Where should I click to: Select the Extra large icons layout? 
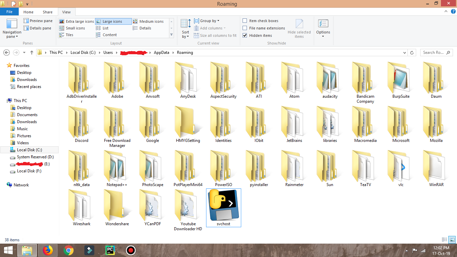77,21
